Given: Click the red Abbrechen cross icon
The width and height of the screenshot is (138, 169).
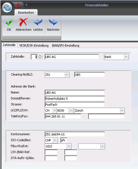Looking at the screenshot, I should 23,22.
